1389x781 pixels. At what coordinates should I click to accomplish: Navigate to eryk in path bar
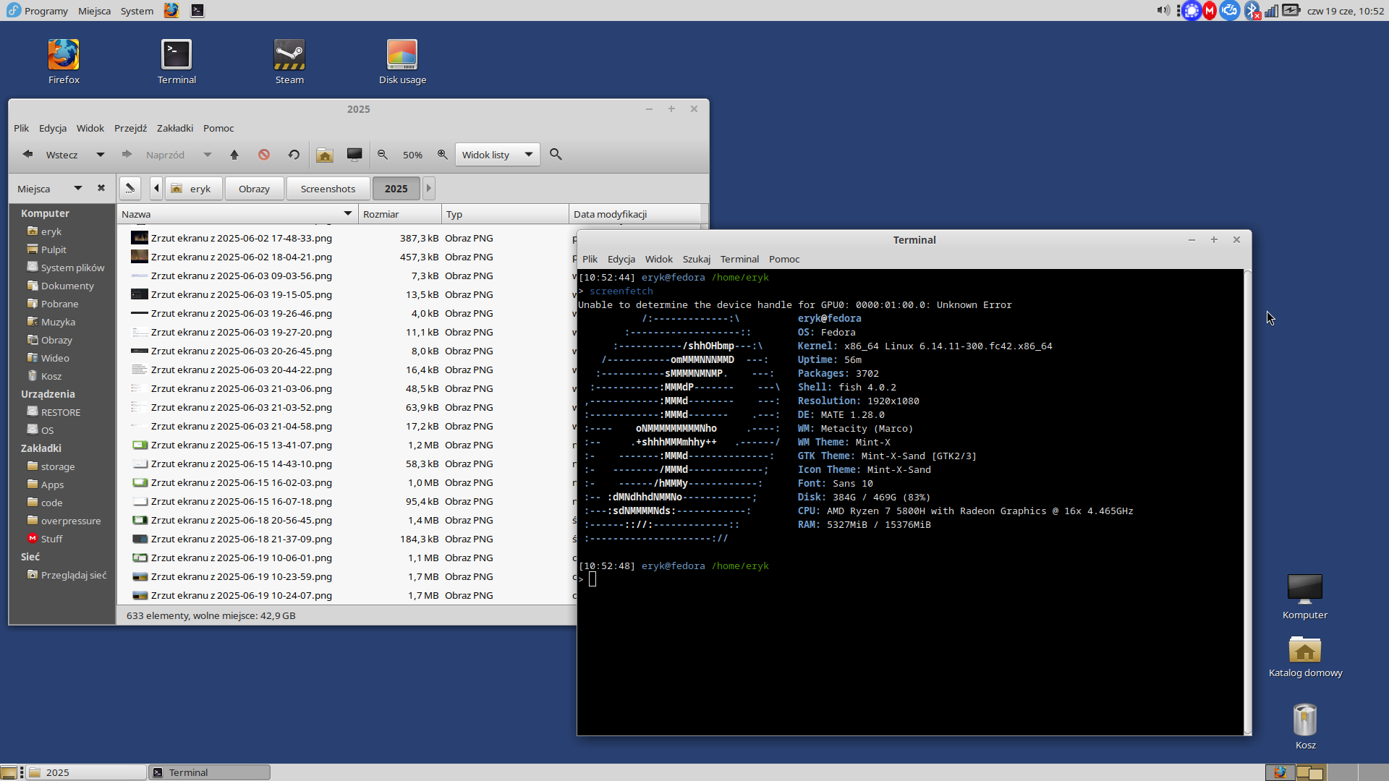[193, 189]
